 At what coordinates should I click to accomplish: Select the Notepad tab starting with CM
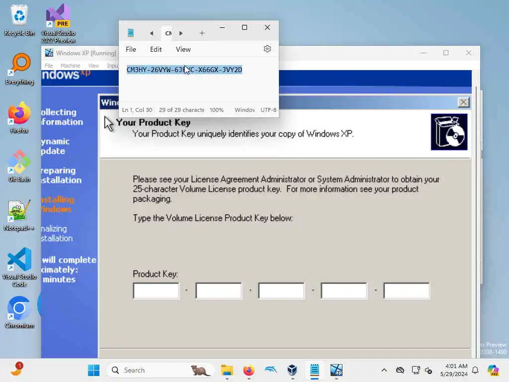(168, 33)
